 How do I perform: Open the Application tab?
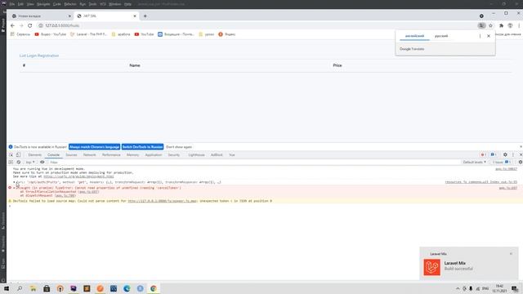(153, 155)
